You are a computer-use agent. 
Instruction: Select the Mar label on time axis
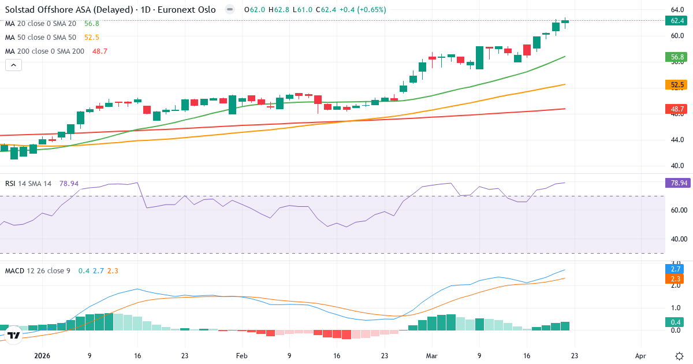(431, 356)
